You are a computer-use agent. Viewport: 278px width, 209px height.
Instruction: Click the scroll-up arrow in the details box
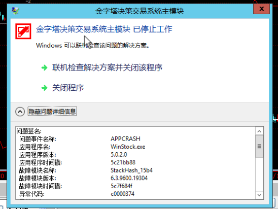click(259, 131)
